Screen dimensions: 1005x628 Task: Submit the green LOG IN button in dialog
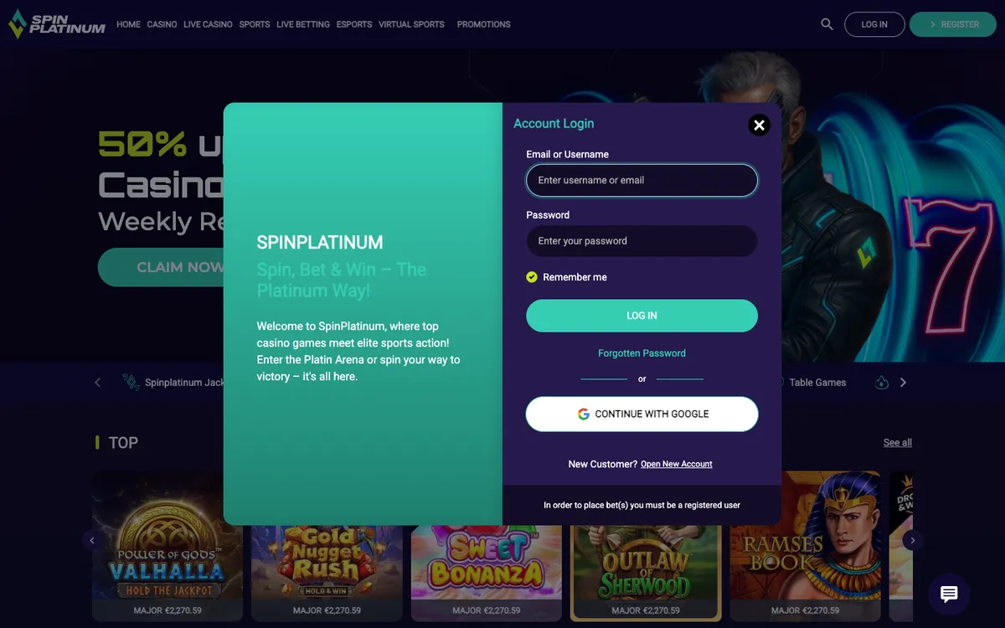point(642,316)
